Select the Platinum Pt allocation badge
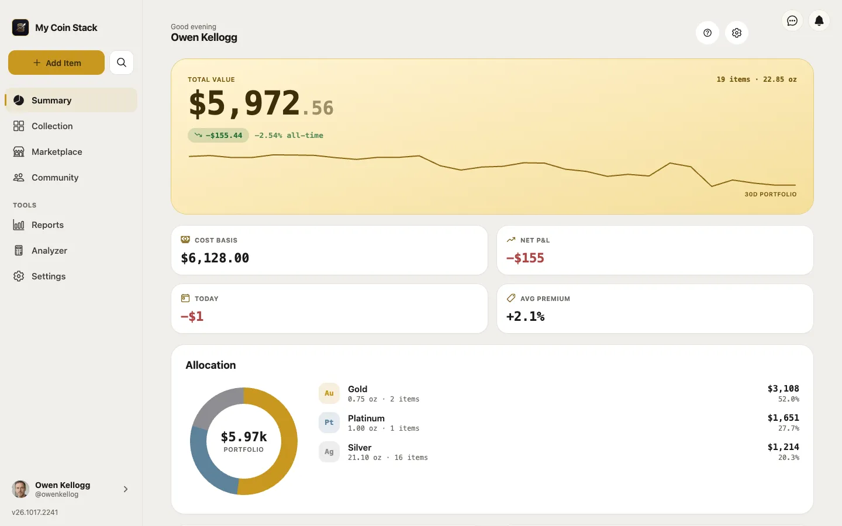The image size is (842, 526). click(329, 423)
